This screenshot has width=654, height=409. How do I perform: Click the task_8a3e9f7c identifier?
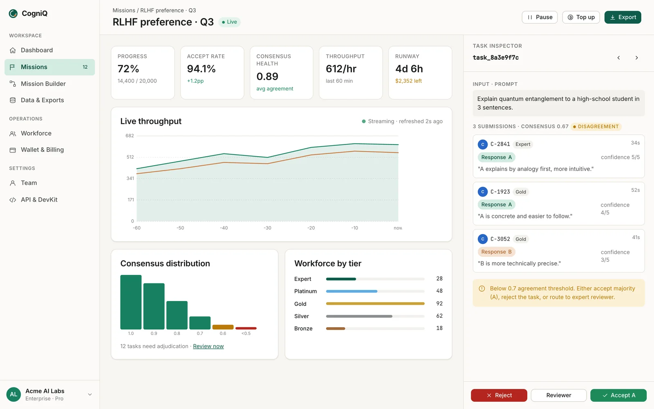pyautogui.click(x=496, y=58)
